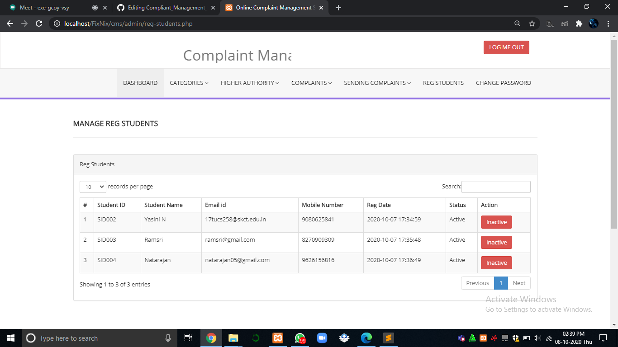Open the Chrome profile avatar icon
Viewport: 618px width, 347px height.
[x=593, y=23]
